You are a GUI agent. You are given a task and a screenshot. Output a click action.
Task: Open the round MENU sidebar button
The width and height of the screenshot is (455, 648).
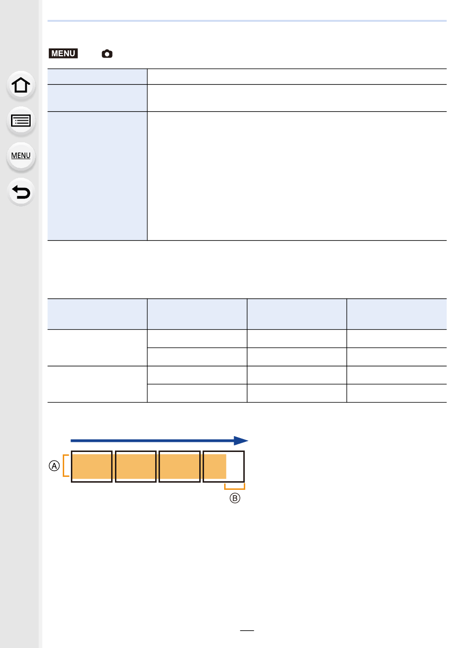point(21,156)
